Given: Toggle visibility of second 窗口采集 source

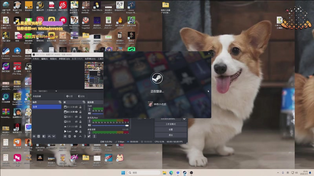Looking at the screenshot, I should tap(76, 111).
